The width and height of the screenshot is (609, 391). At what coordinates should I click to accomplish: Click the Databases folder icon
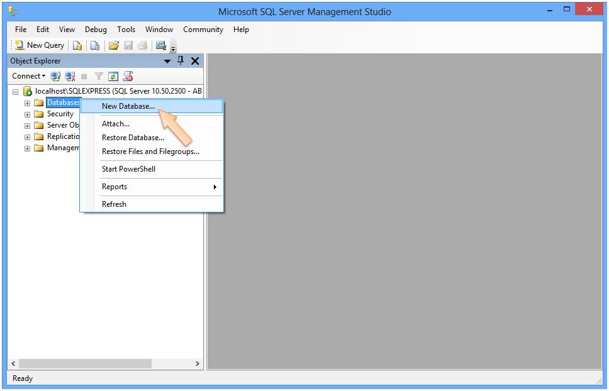click(x=38, y=102)
